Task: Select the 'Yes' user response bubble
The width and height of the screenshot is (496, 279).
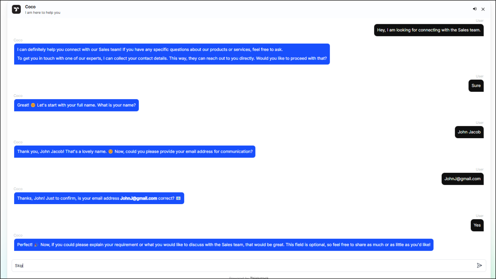Action: pos(477,225)
